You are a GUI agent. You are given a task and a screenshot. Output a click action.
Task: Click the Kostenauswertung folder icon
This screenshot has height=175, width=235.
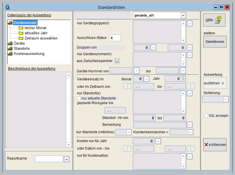pyautogui.click(x=10, y=54)
